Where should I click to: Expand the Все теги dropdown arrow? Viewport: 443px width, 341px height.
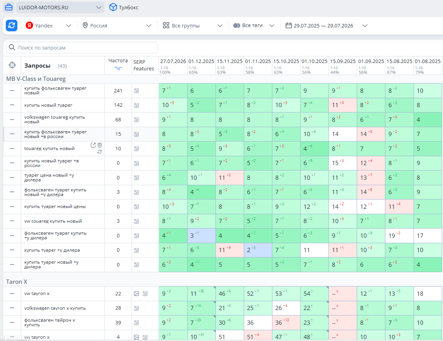272,26
